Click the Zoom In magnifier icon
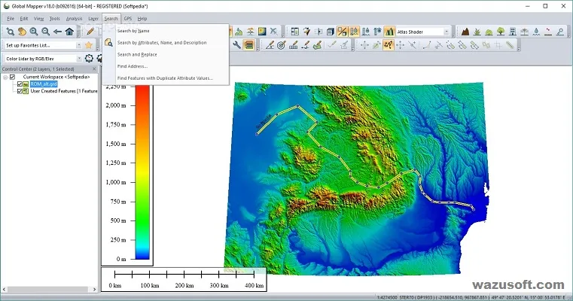The image size is (573, 301). (x=34, y=32)
